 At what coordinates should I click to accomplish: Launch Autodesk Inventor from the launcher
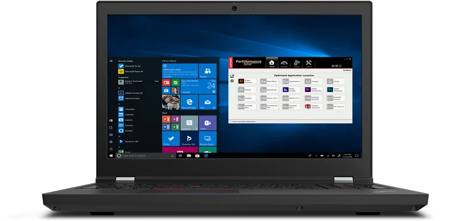click(x=336, y=98)
